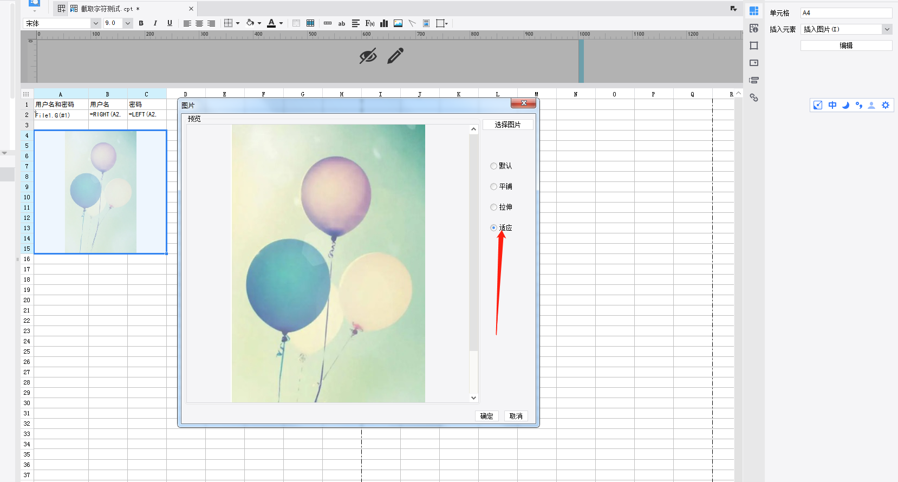Select the 默认 radio option
898x482 pixels.
(x=493, y=166)
